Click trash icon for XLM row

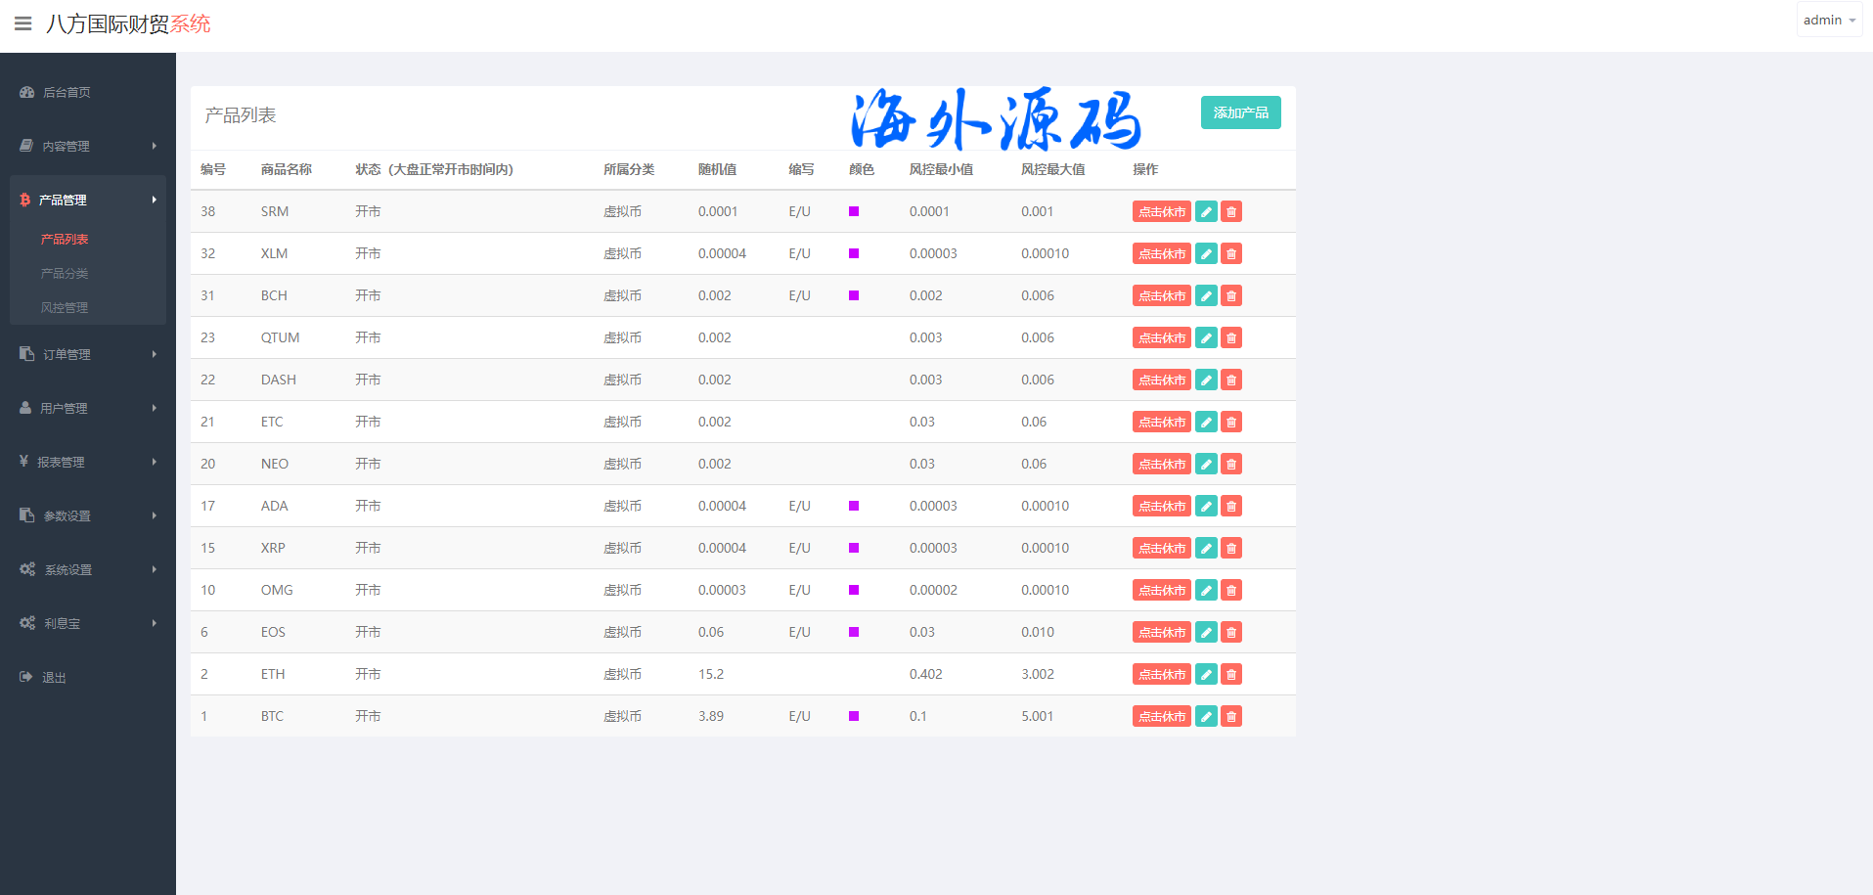click(x=1231, y=253)
